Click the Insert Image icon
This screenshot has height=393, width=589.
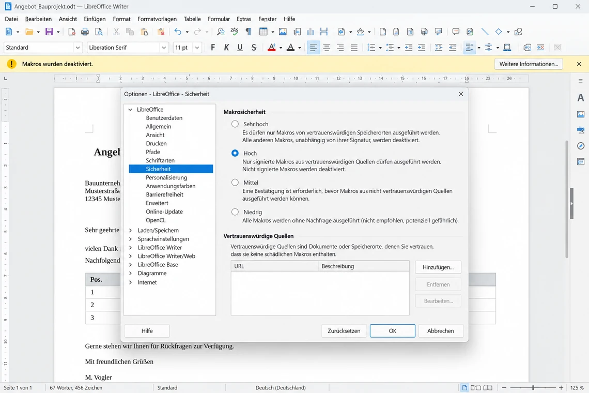283,32
